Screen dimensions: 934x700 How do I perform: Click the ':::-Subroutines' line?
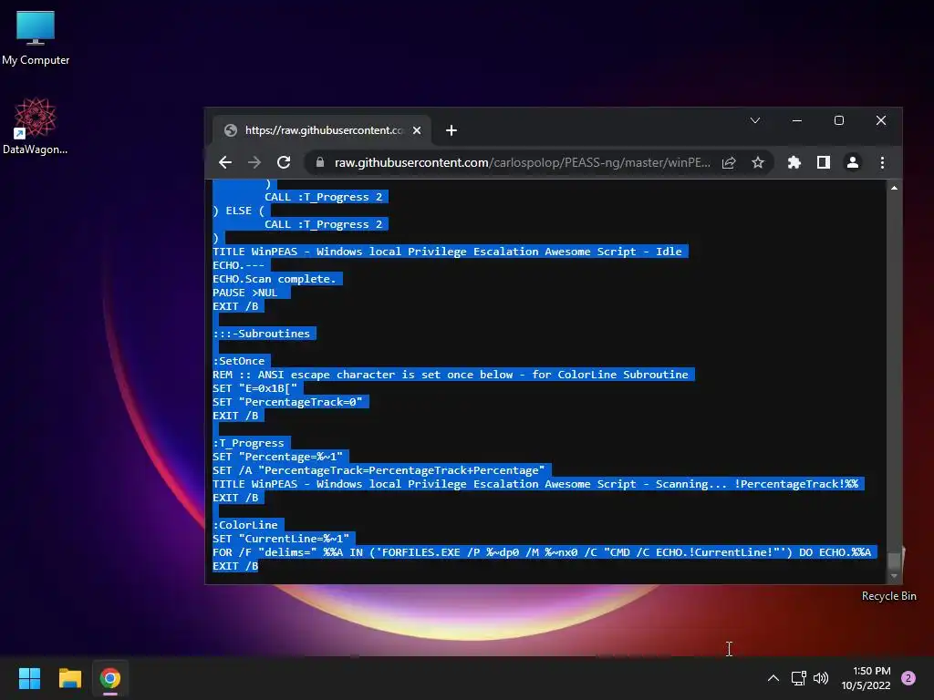coord(262,334)
